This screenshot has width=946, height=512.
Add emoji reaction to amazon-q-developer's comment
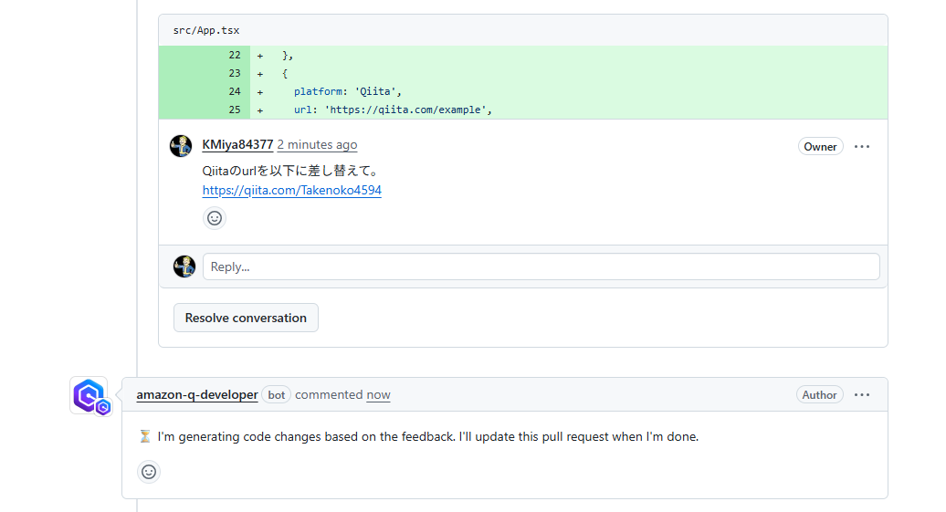click(x=149, y=472)
